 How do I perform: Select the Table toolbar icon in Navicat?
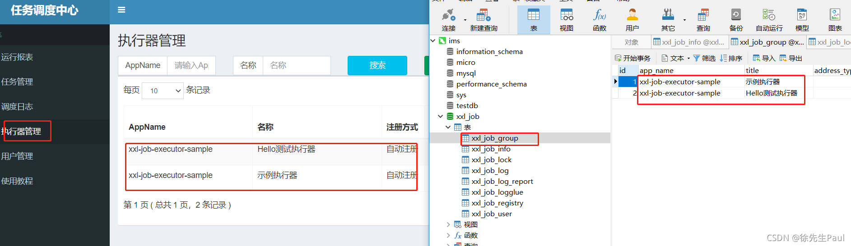(x=534, y=19)
